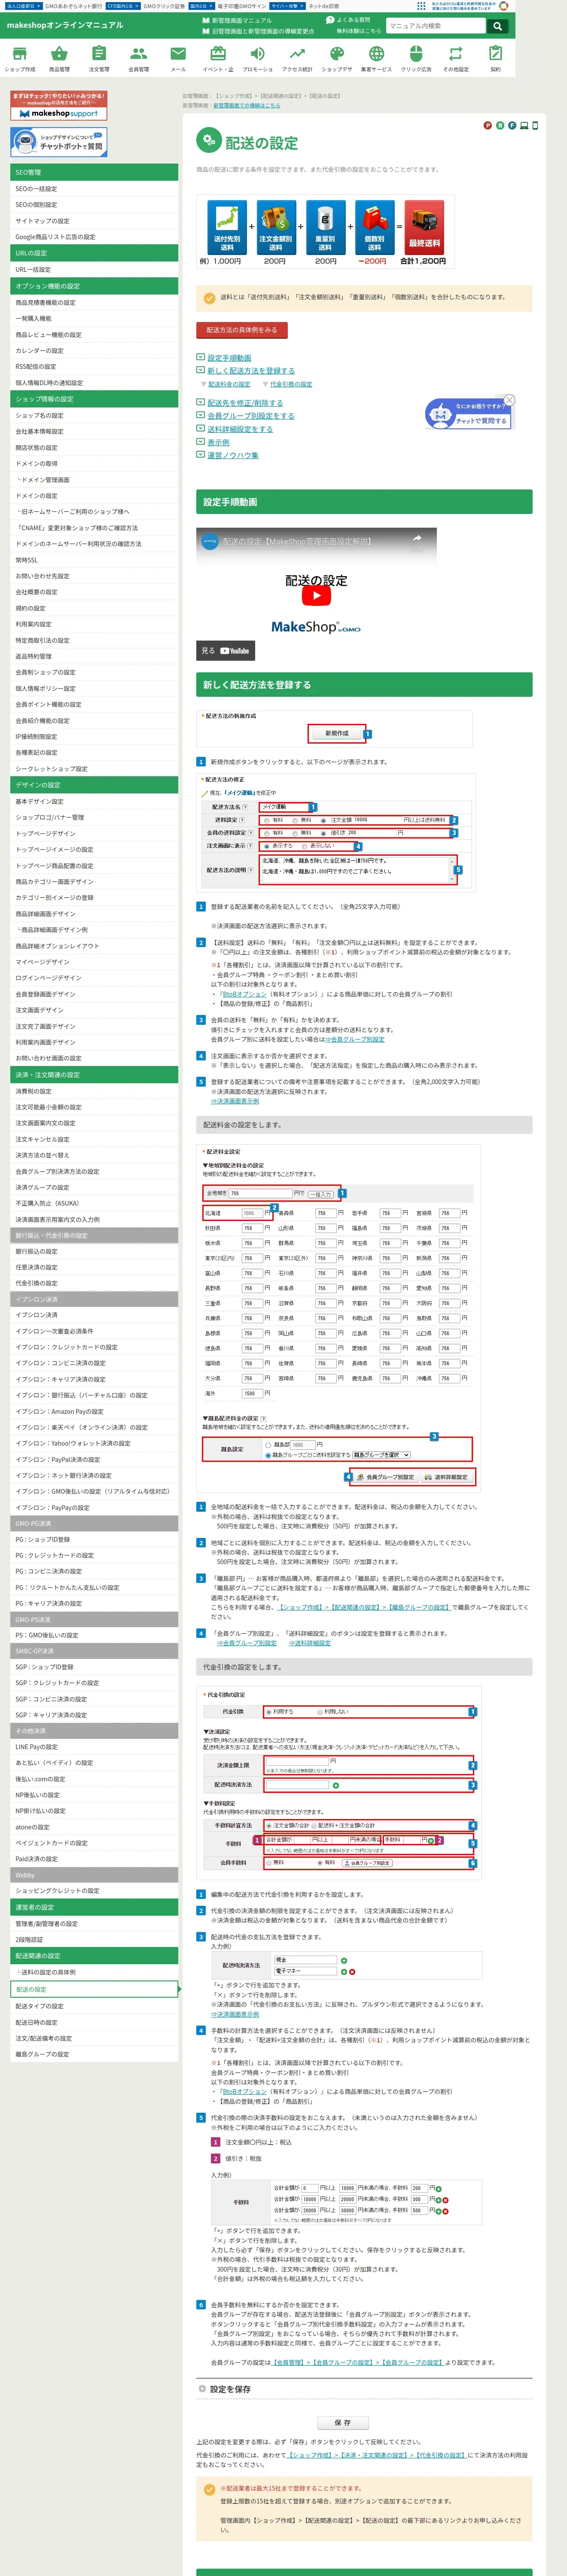Click the teal F plan badge
567x2576 pixels.
511,126
